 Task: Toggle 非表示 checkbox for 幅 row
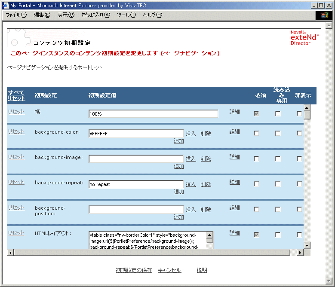pyautogui.click(x=299, y=113)
